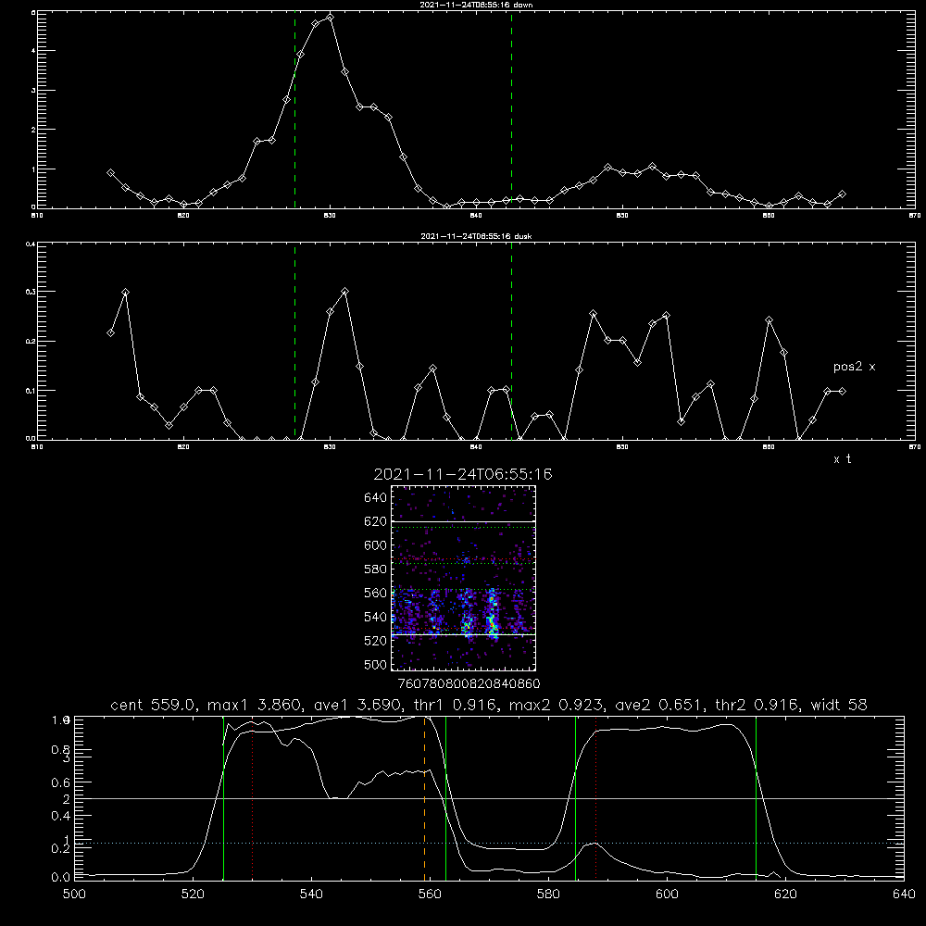Click the 500 label on heatmap y-axis
This screenshot has width=926, height=926.
[375, 664]
